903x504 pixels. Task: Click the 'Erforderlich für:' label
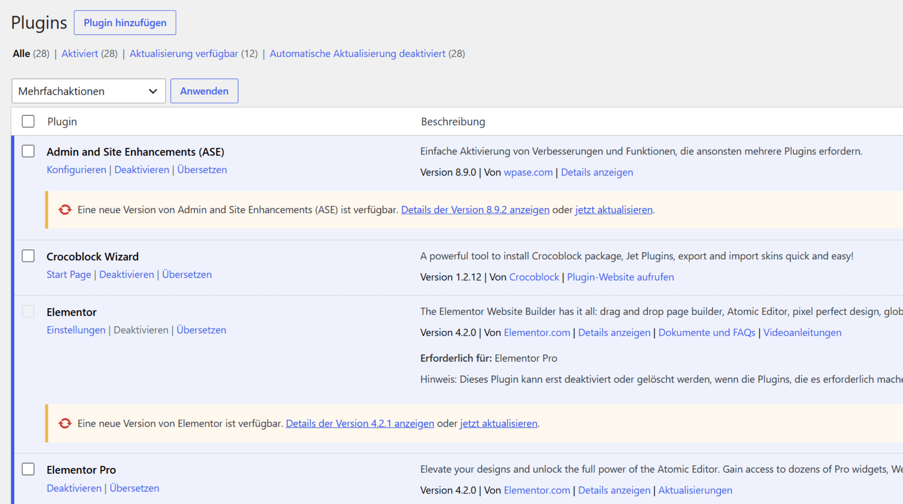pos(456,358)
